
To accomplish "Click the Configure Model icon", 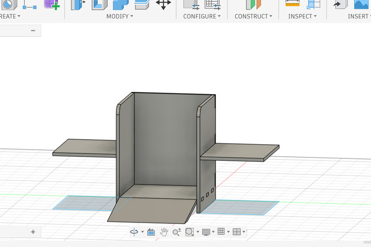I will [192, 5].
